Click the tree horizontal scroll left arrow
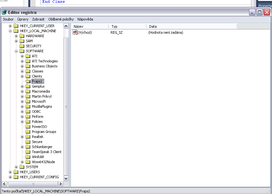 pyautogui.click(x=4, y=184)
